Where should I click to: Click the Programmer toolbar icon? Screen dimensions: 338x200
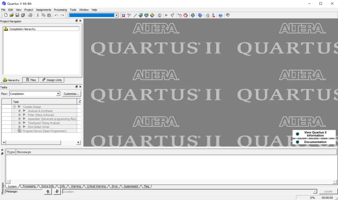click(x=200, y=15)
